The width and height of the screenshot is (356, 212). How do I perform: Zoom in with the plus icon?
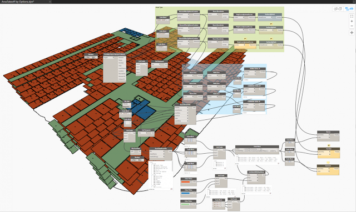352,21
